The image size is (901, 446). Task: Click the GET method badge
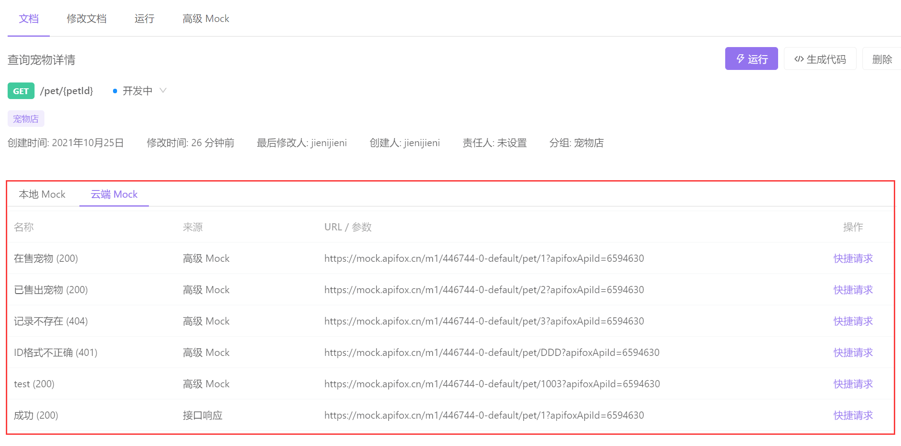(20, 91)
